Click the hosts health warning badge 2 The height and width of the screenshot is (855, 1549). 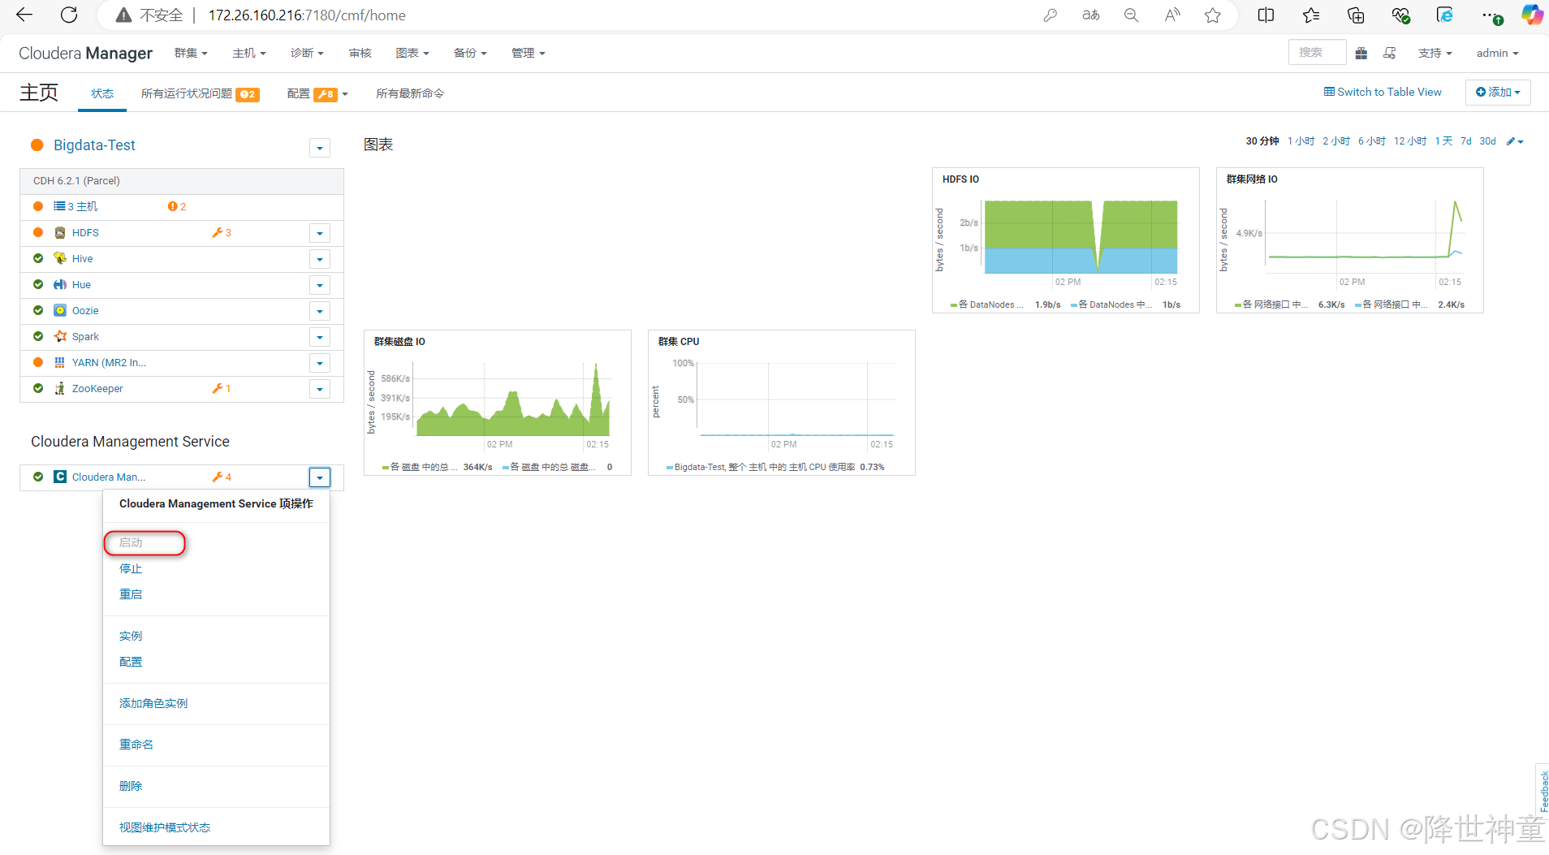tap(177, 207)
